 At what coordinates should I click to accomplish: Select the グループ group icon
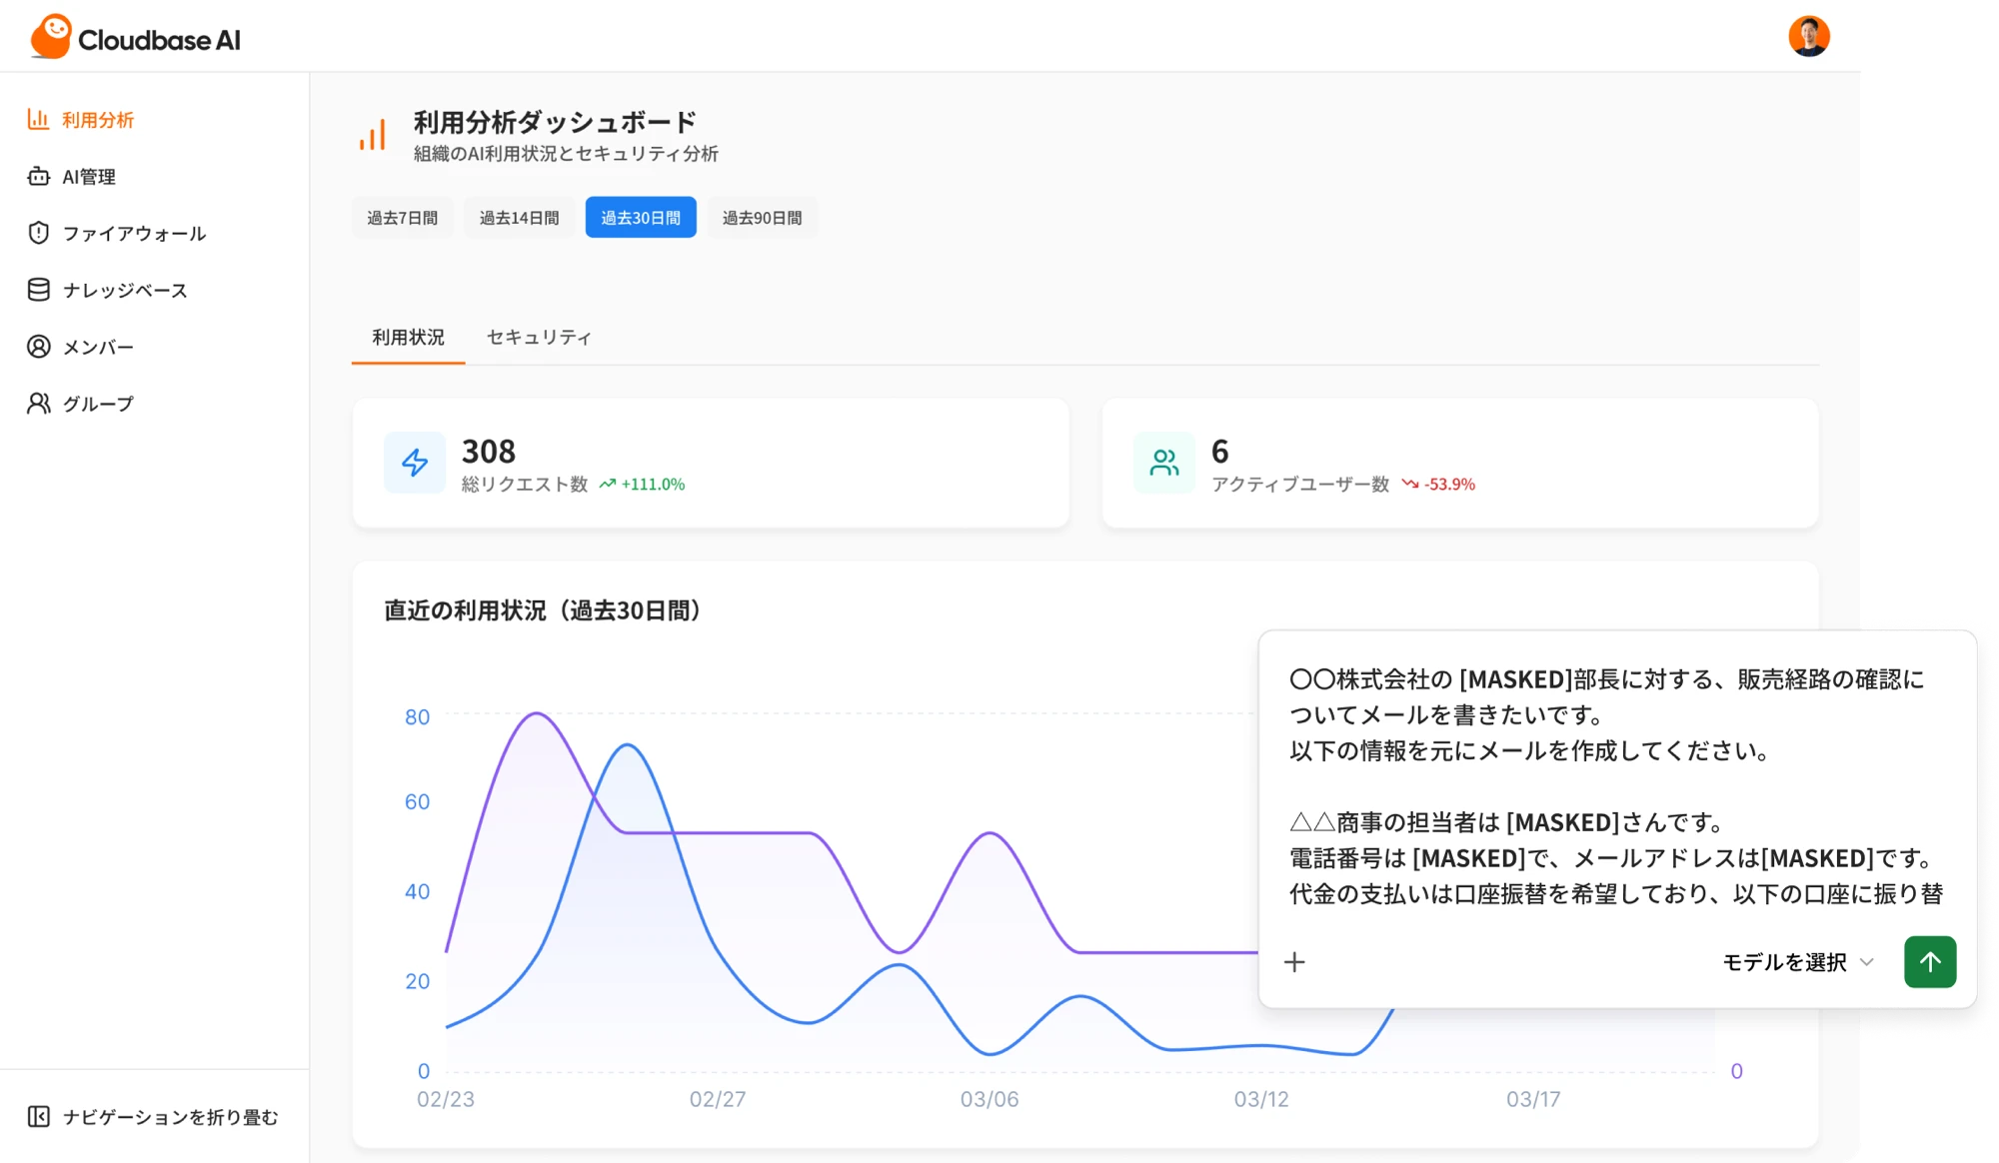(x=38, y=403)
